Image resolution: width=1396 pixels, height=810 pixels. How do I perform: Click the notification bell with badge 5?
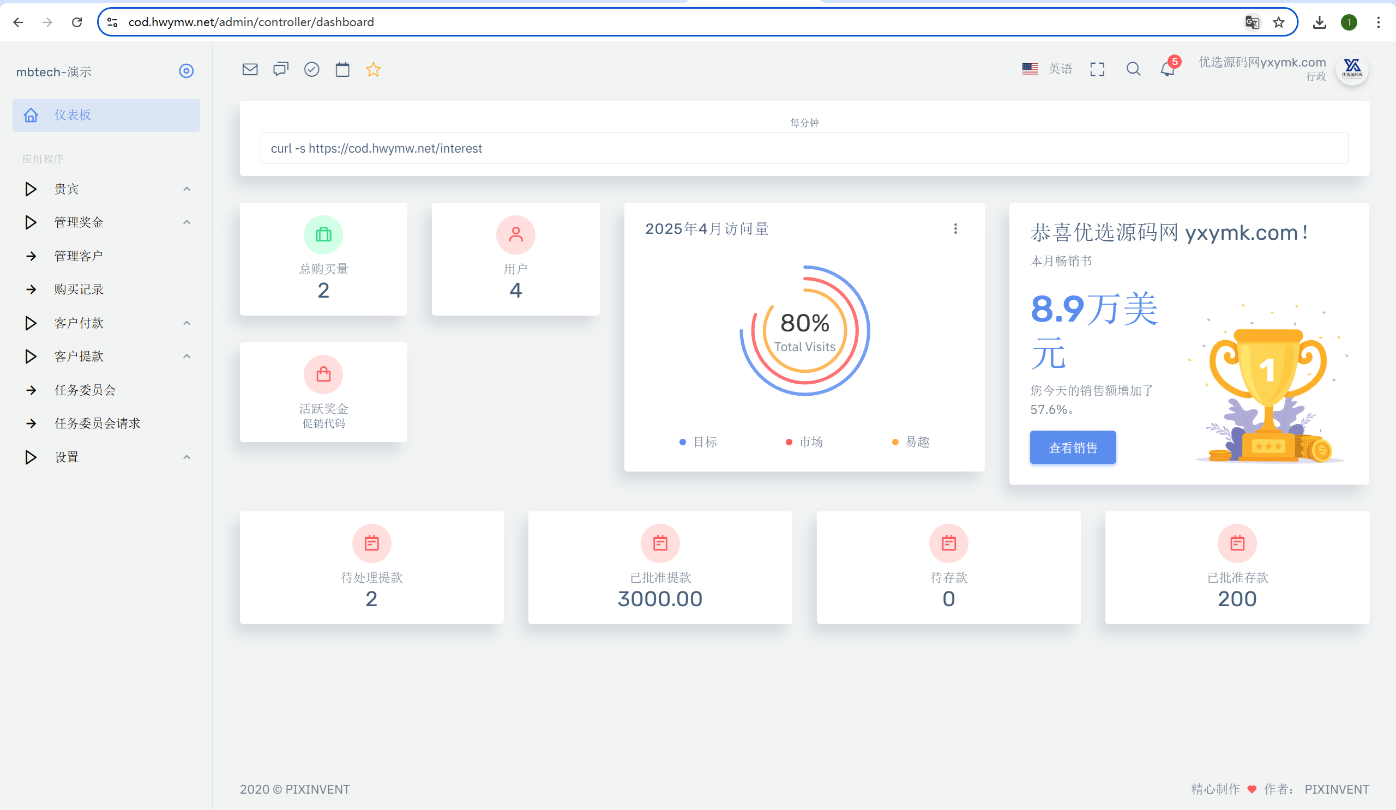[1167, 69]
